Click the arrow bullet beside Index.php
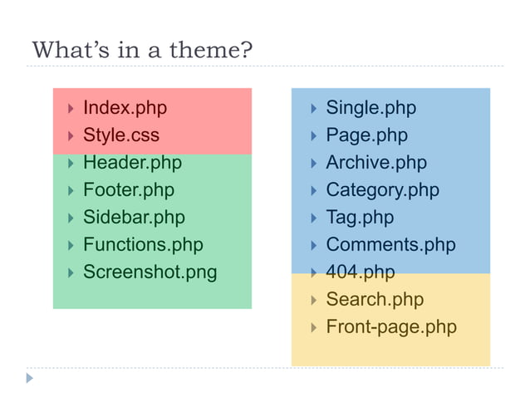This screenshot has height=397, width=530. [x=71, y=109]
